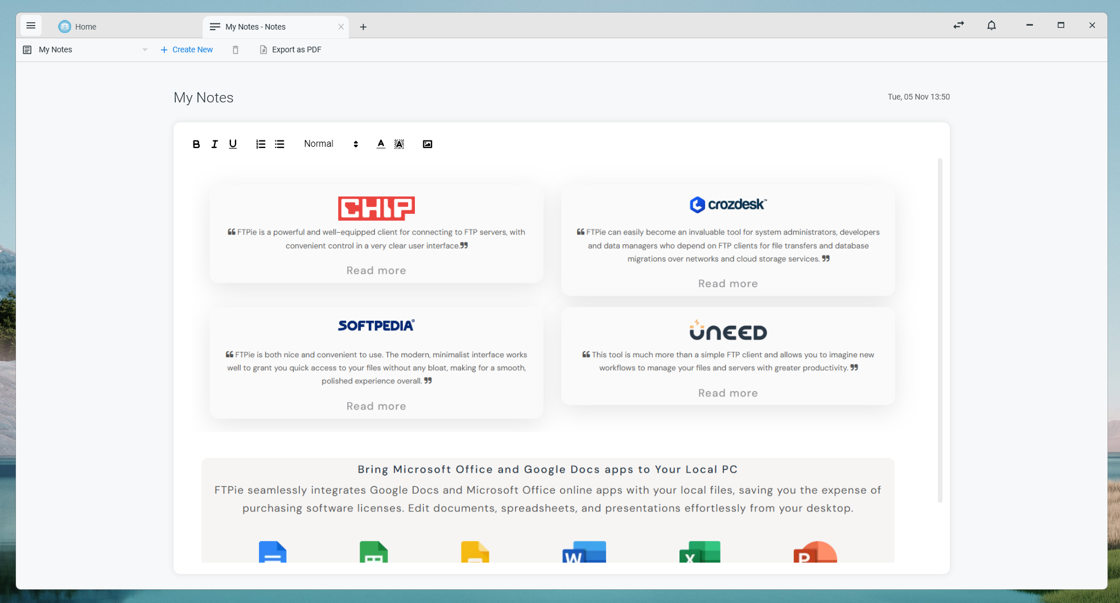The image size is (1120, 603).
Task: Click the Microsoft PowerPoint icon
Action: [815, 552]
